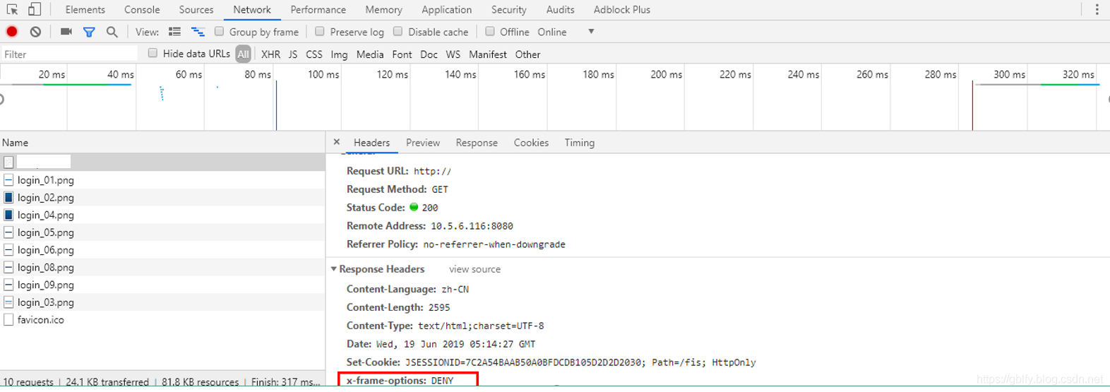Select the login_06.png request
This screenshot has height=392, width=1110.
click(162, 250)
